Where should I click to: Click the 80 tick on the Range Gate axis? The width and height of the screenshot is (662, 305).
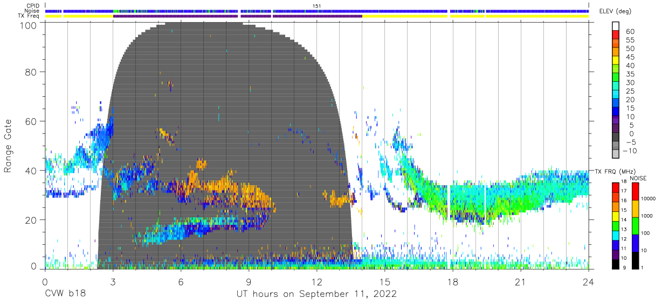31,71
